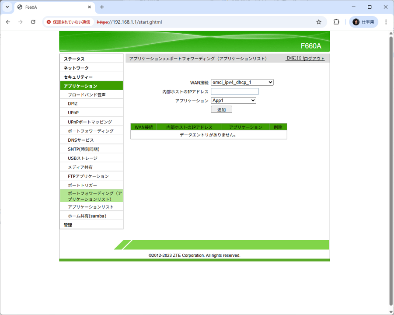
Task: Bookmark this page with star icon
Action: 319,22
